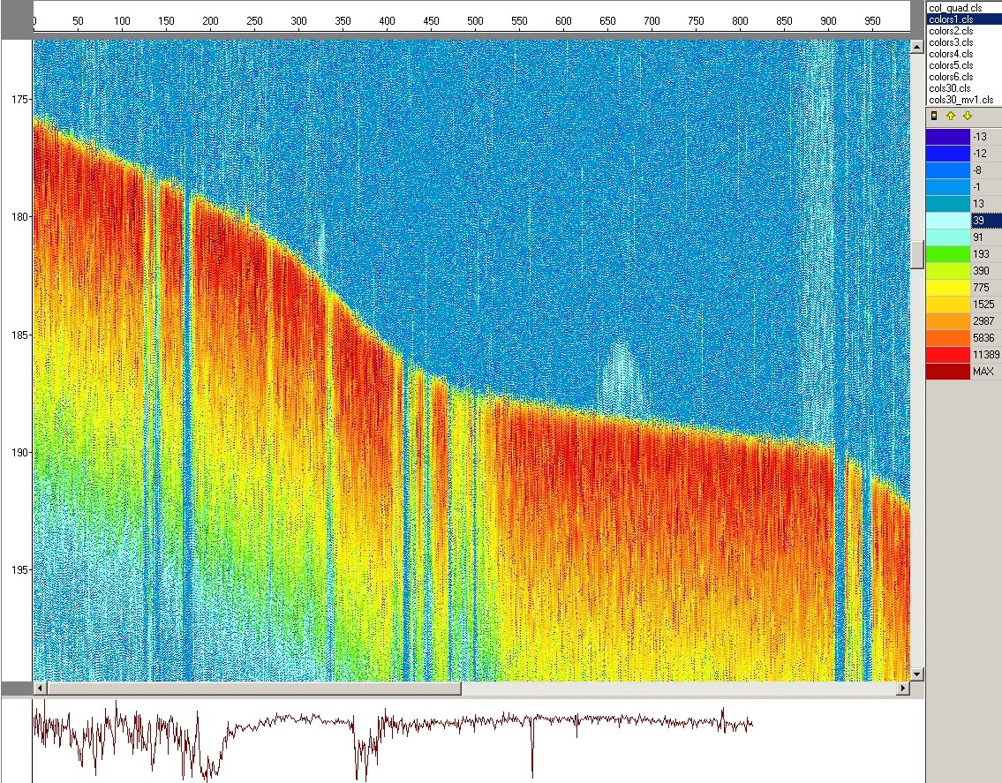Select the threshold value 39 field
Image resolution: width=1002 pixels, height=783 pixels.
pos(984,221)
